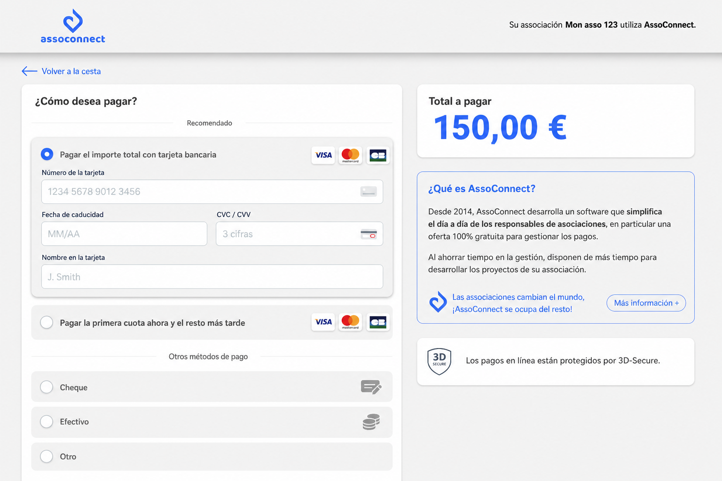This screenshot has height=481, width=722.
Task: Click the cheque icon in the Cheque row
Action: [371, 387]
